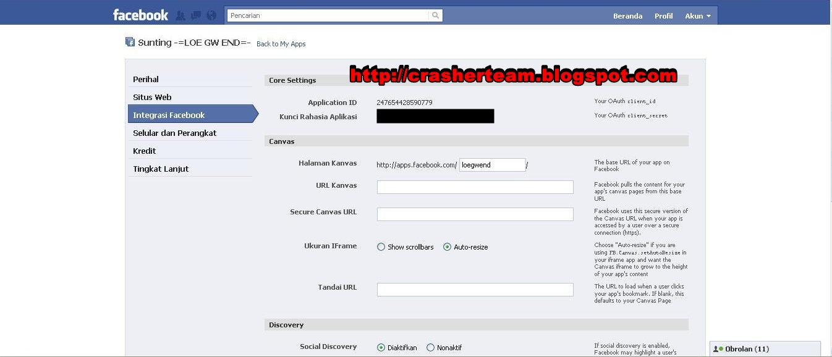Go to Profil in the header

pos(663,16)
